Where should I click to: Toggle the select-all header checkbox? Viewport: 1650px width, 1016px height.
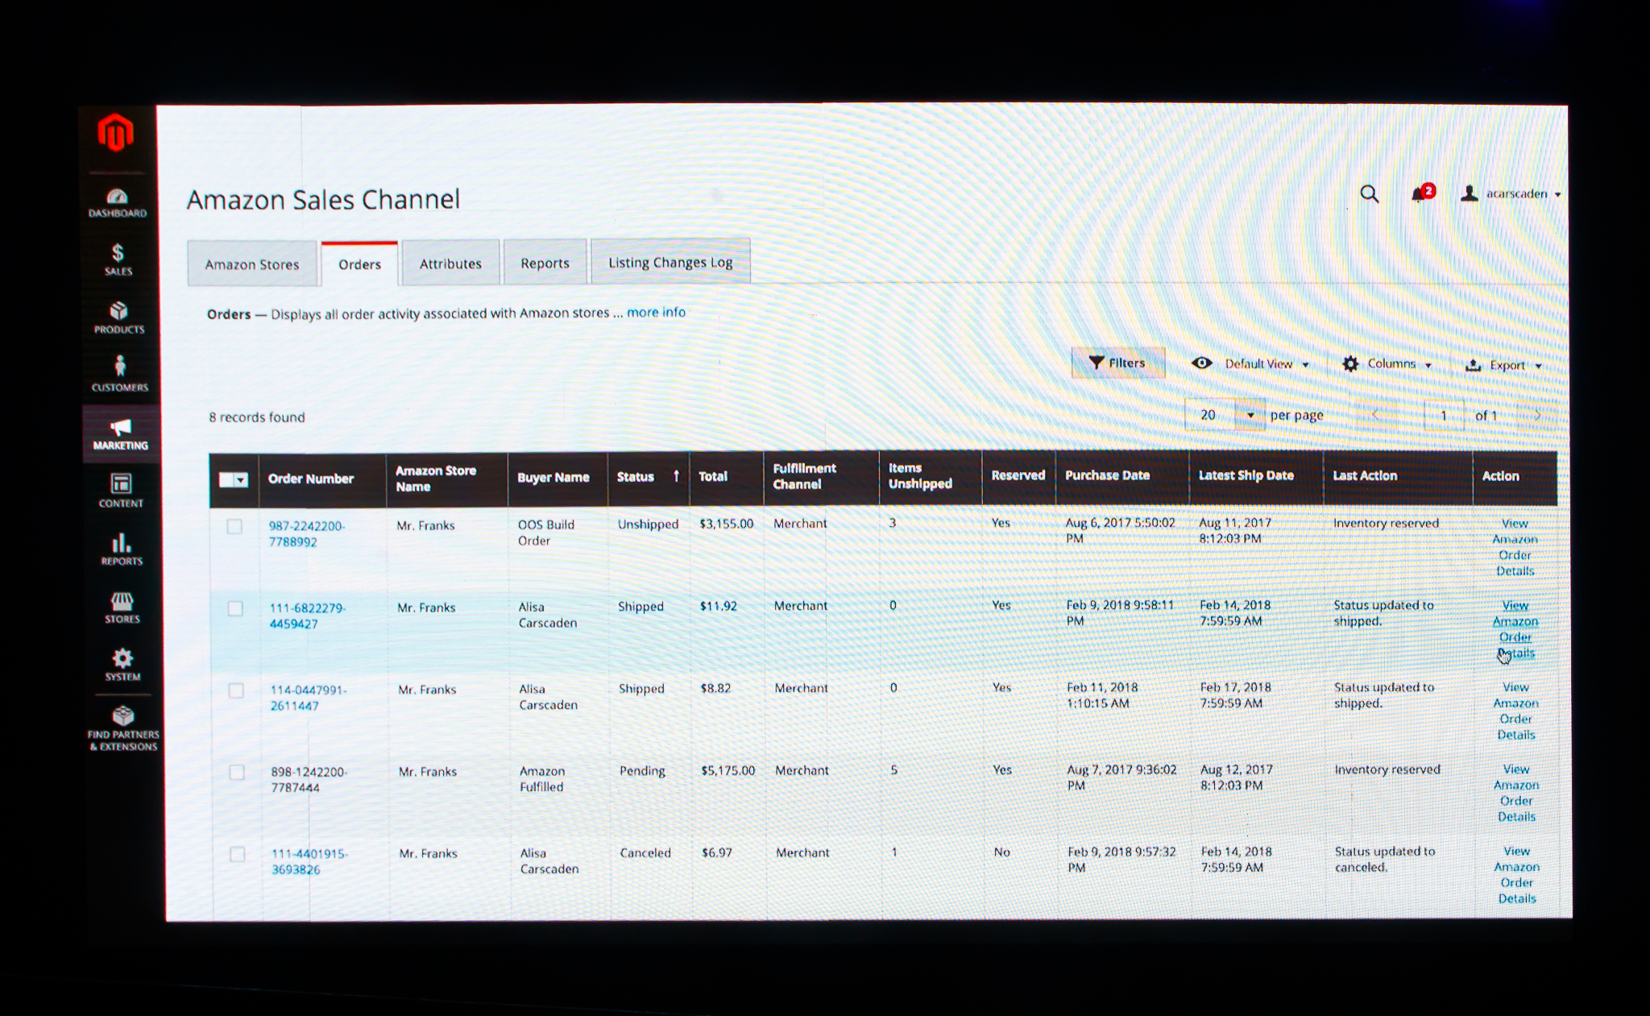(226, 479)
